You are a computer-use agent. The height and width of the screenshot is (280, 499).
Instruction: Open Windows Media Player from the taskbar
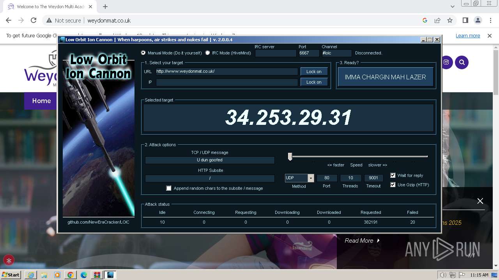[57, 275]
